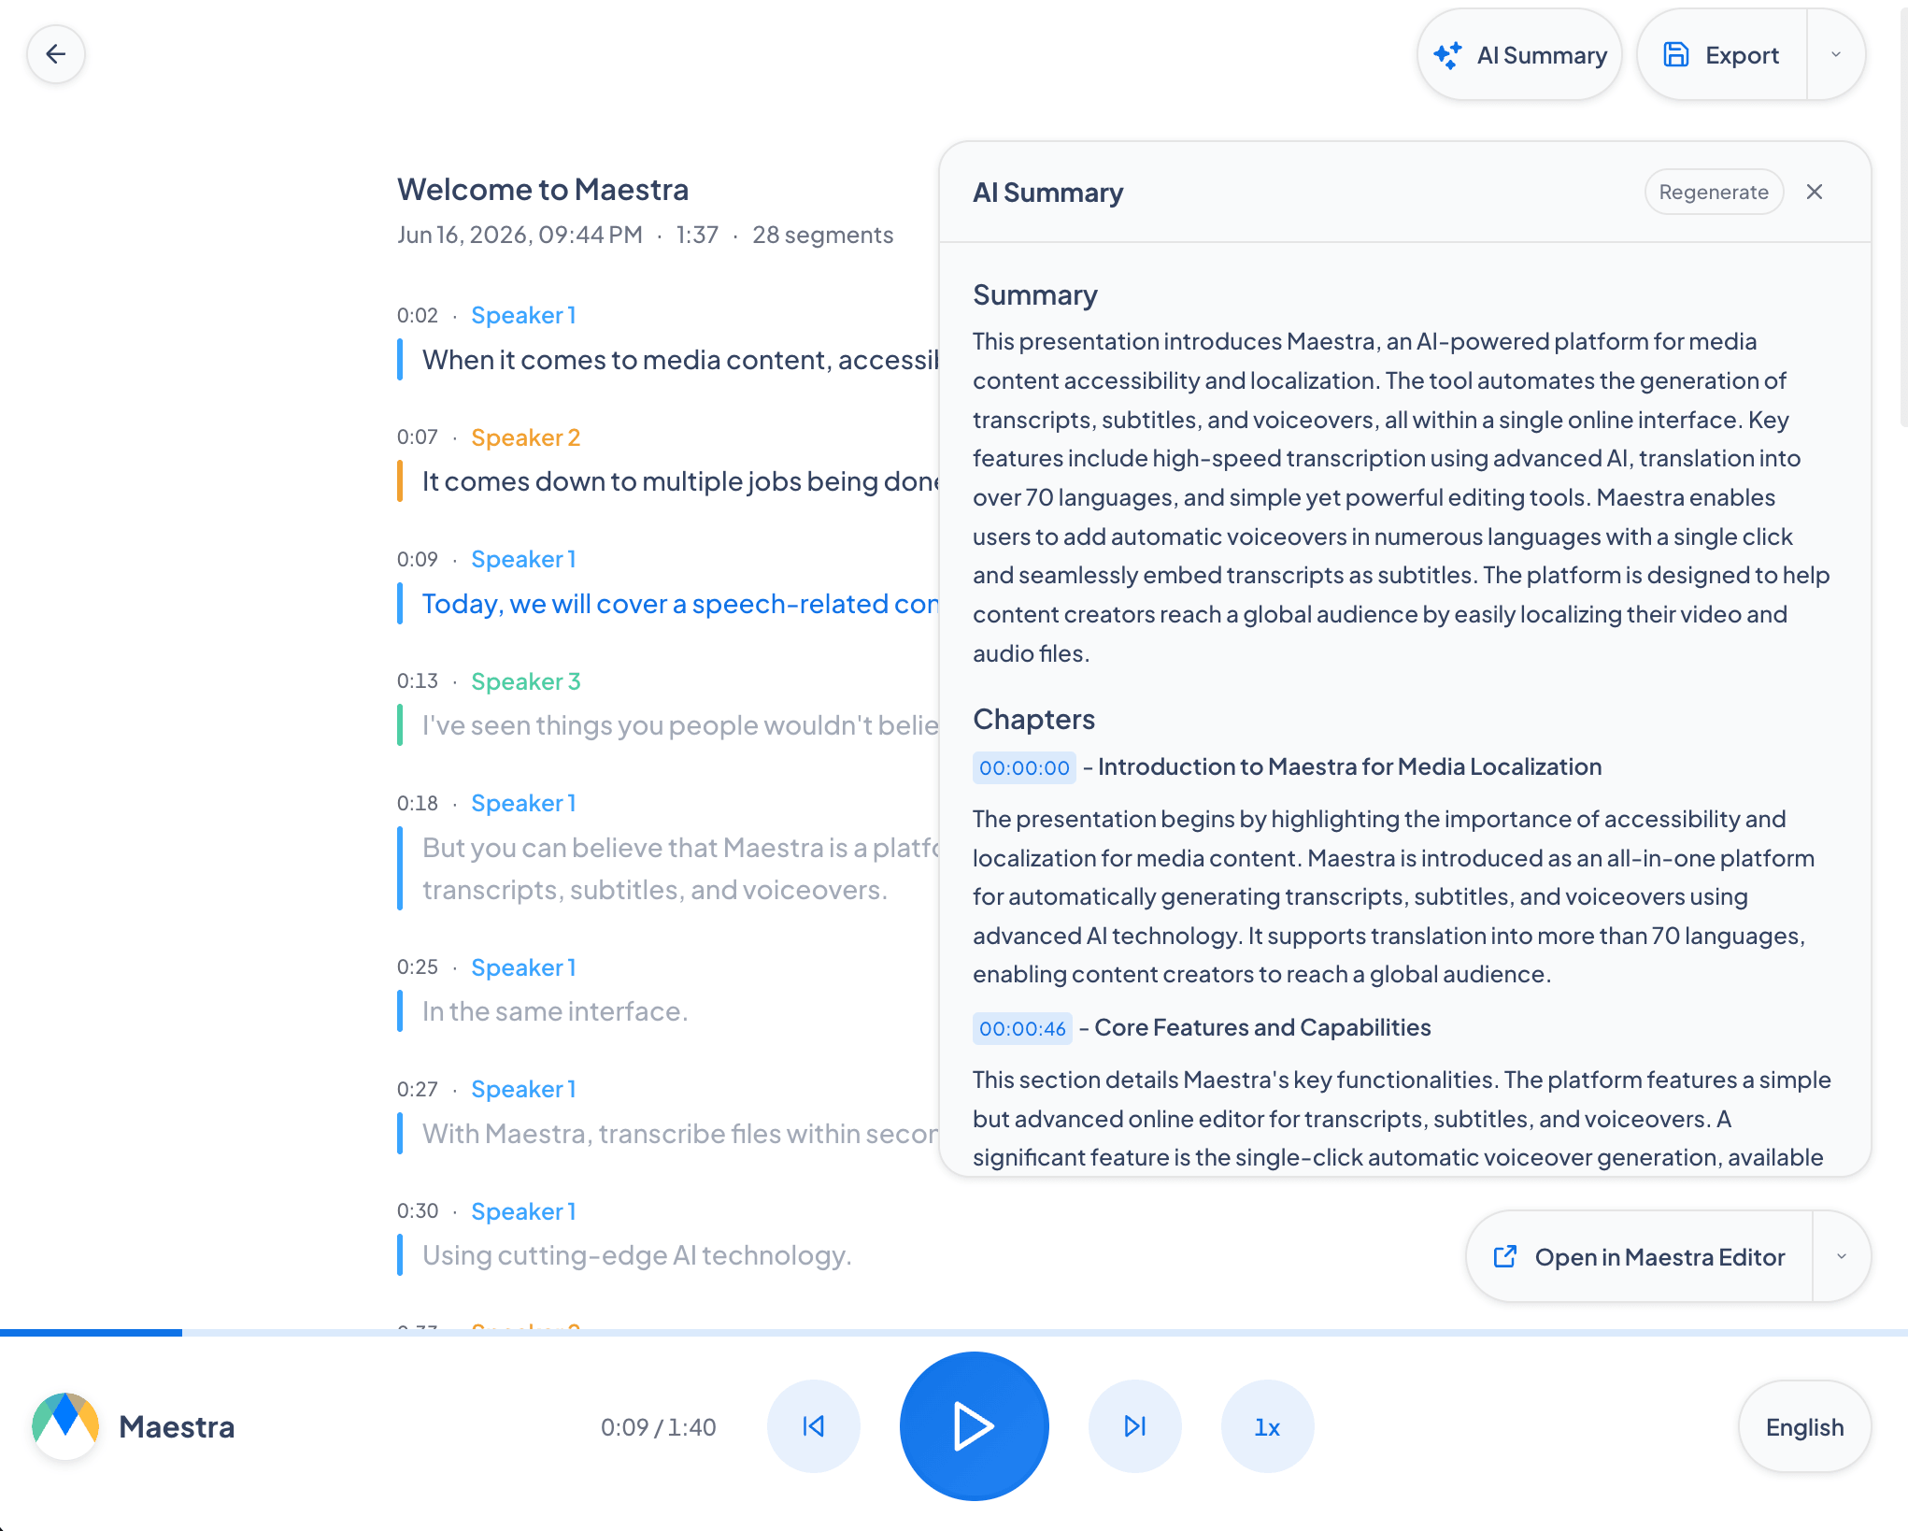The height and width of the screenshot is (1531, 1908).
Task: Open the AI Summary sparkle button
Action: [1519, 55]
